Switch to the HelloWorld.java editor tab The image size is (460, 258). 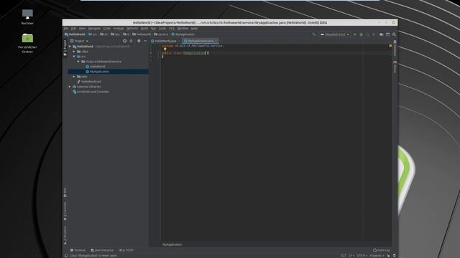165,41
